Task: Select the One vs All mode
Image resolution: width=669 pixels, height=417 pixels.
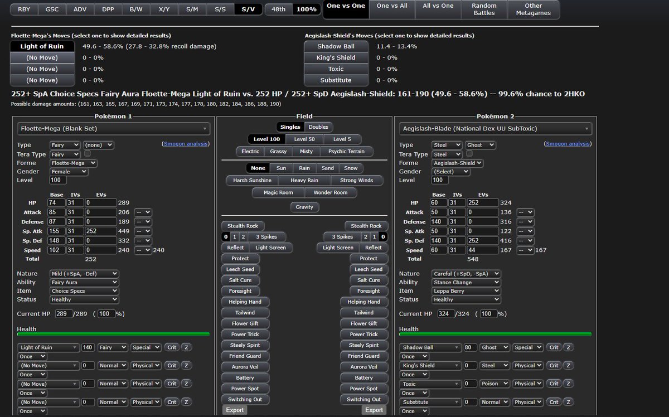Action: pyautogui.click(x=392, y=9)
